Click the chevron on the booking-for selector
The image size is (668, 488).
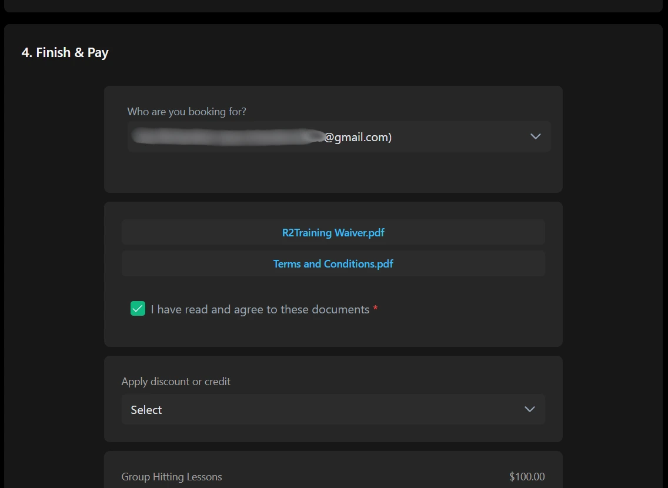[535, 136]
